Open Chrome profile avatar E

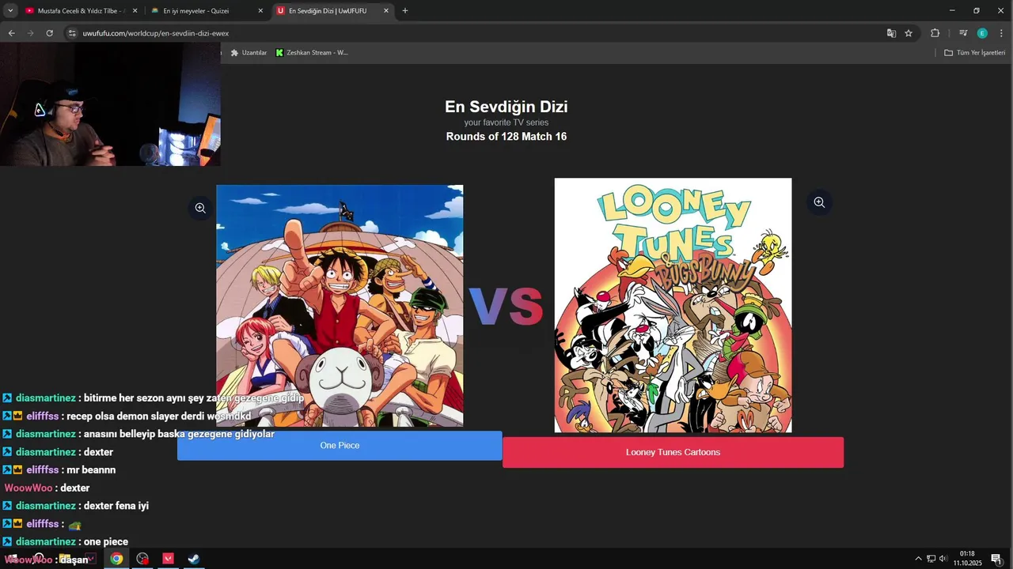(982, 33)
